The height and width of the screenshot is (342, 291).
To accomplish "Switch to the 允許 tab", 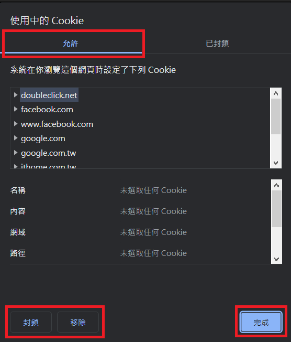I will (x=71, y=43).
